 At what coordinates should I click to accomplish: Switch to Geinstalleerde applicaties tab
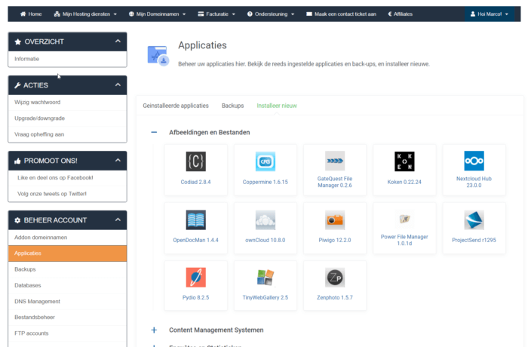pos(176,106)
